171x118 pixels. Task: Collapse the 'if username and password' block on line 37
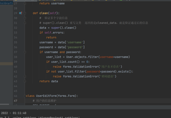25,52
